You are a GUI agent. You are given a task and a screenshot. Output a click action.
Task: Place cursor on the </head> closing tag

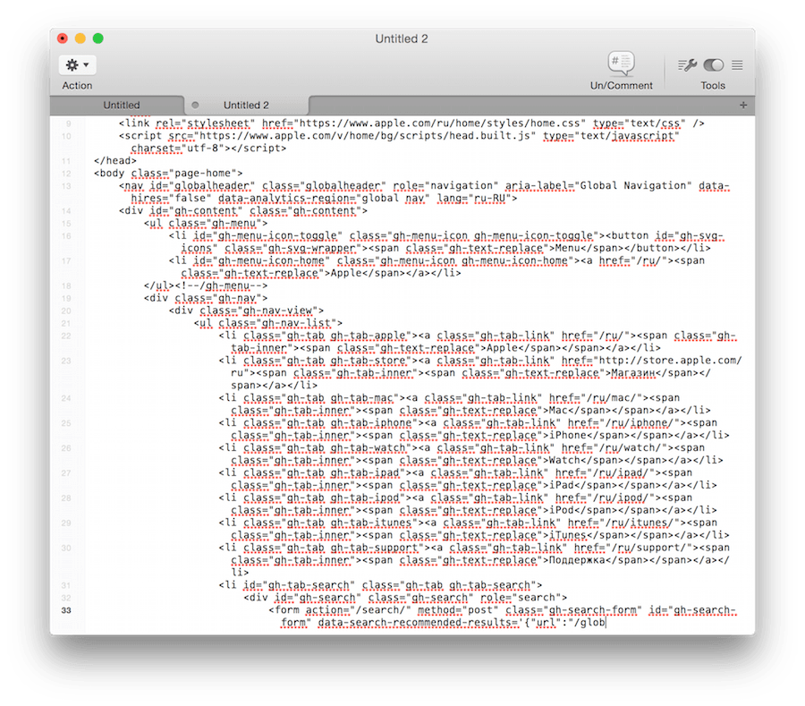click(x=115, y=161)
